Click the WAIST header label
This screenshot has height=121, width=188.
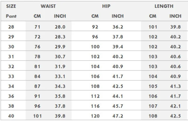(48, 6)
